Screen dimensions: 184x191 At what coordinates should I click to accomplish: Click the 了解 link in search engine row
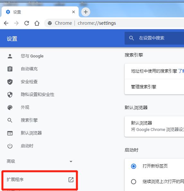tap(181, 71)
